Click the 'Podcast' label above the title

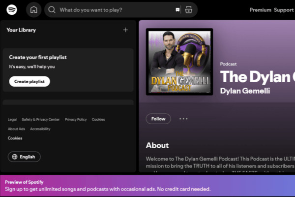(228, 64)
